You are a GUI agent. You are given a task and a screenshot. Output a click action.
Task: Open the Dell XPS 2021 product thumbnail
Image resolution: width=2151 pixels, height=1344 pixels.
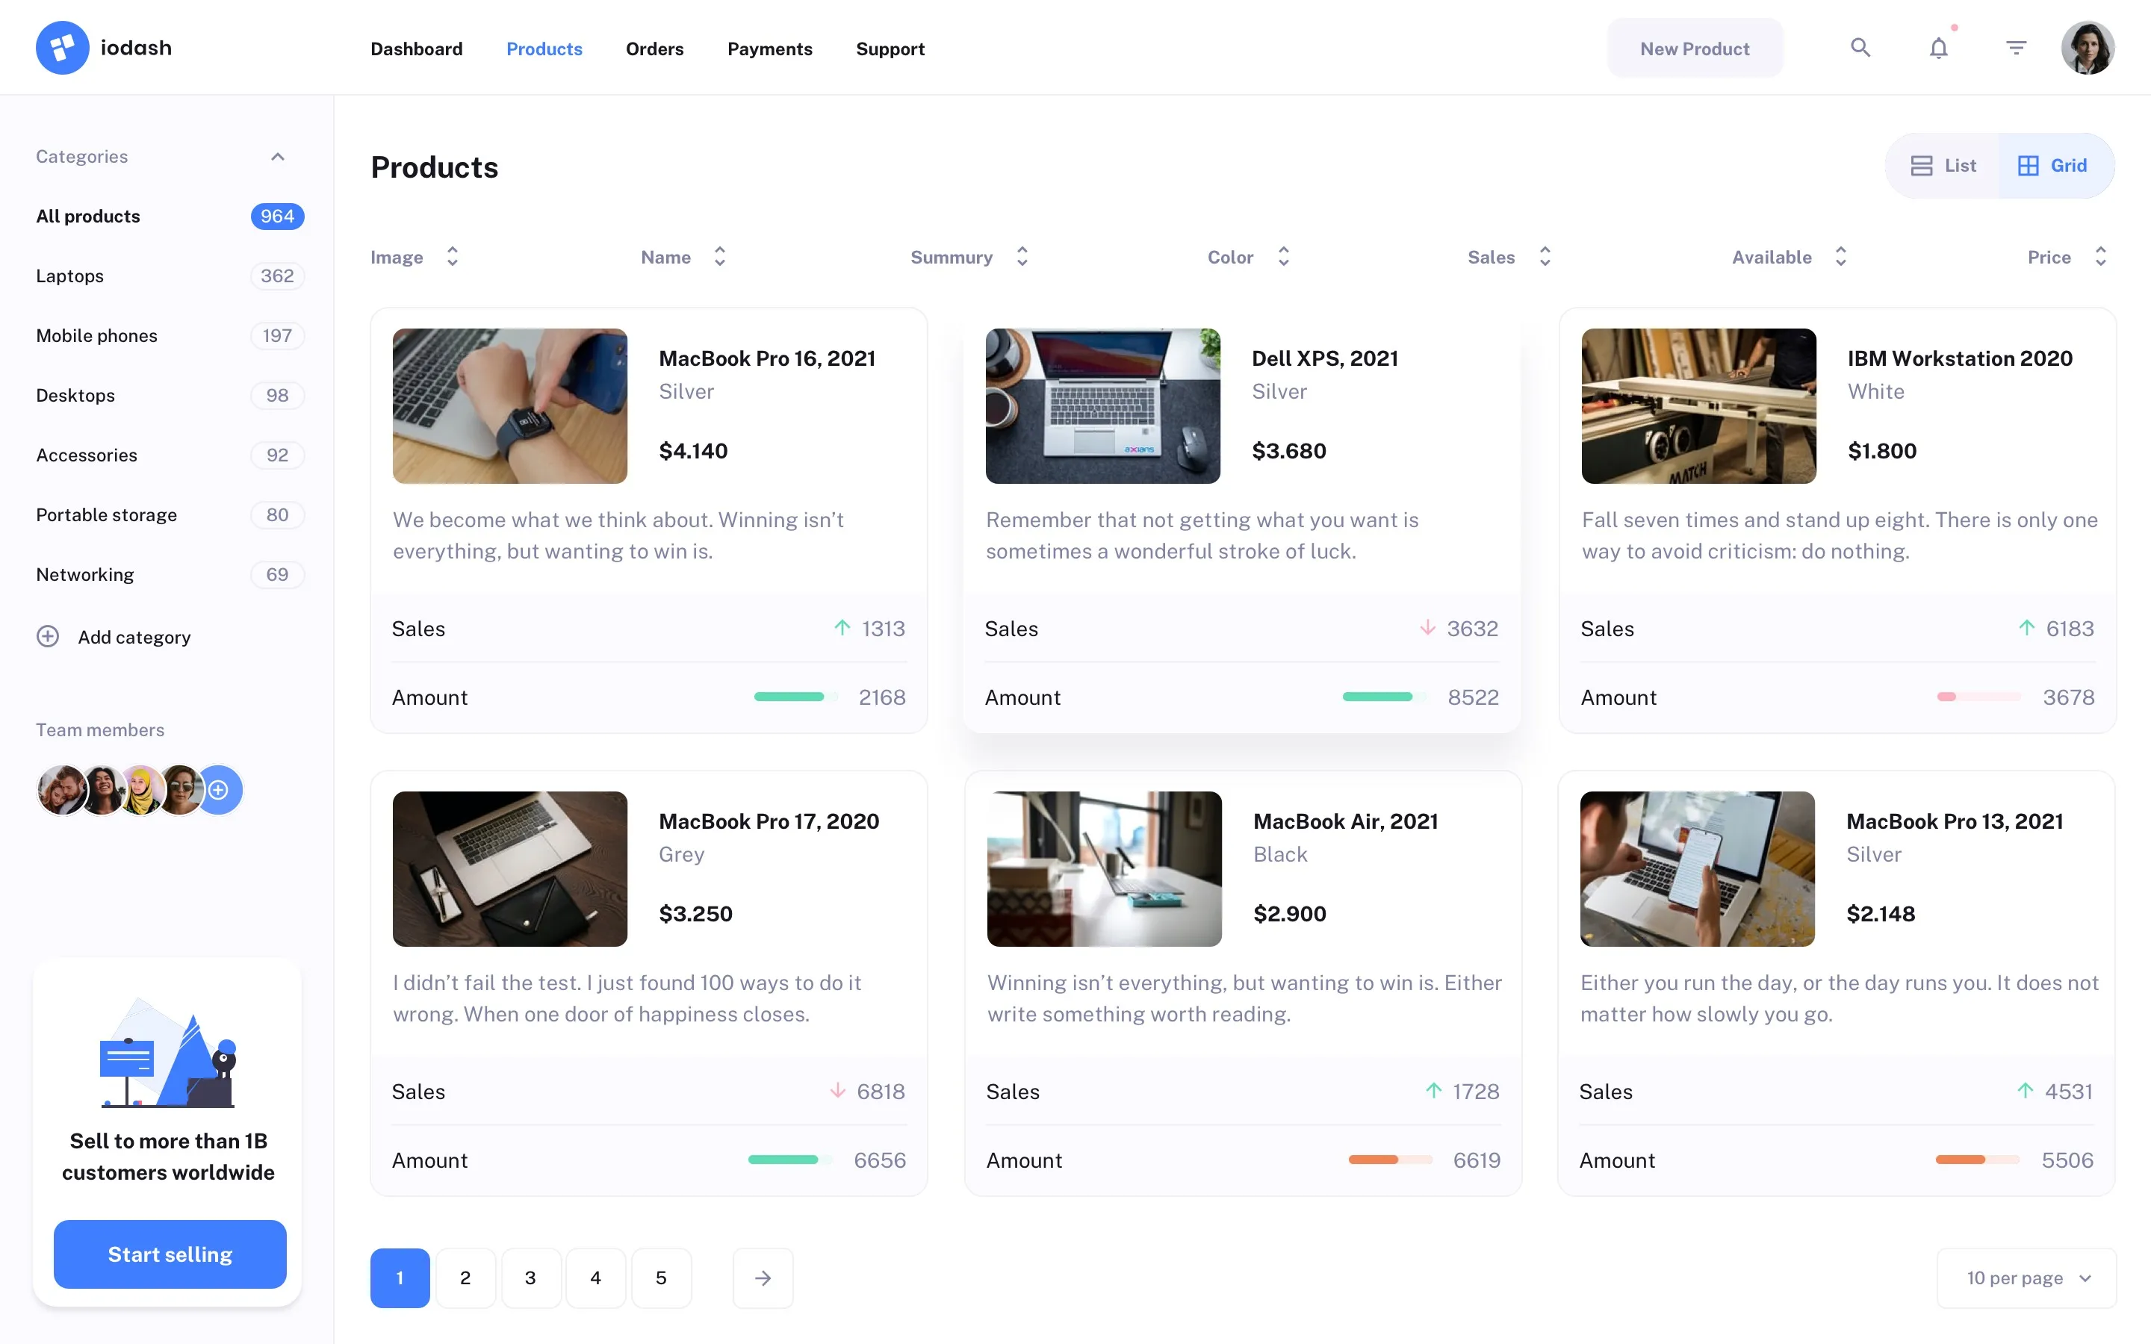1102,406
